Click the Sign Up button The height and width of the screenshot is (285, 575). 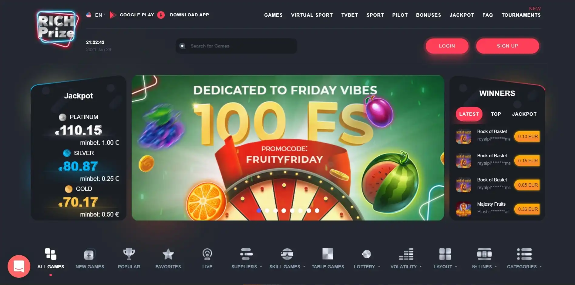point(507,46)
